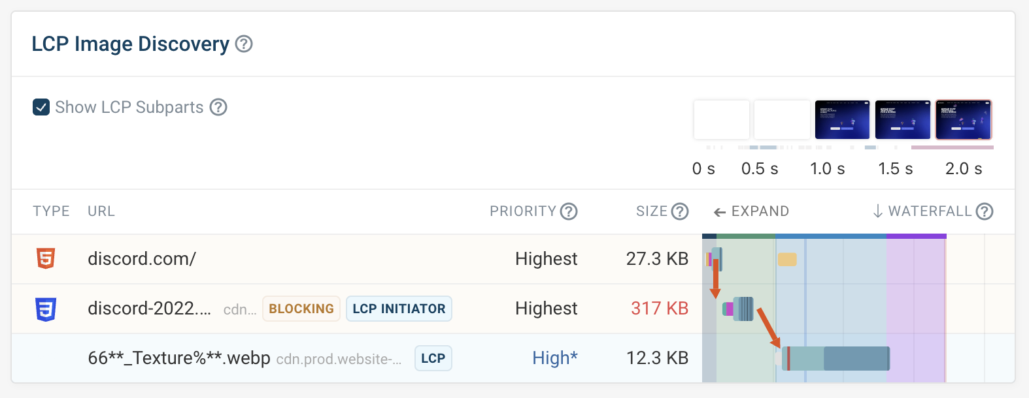Uncheck the Show LCP Subparts checkbox

pos(41,107)
